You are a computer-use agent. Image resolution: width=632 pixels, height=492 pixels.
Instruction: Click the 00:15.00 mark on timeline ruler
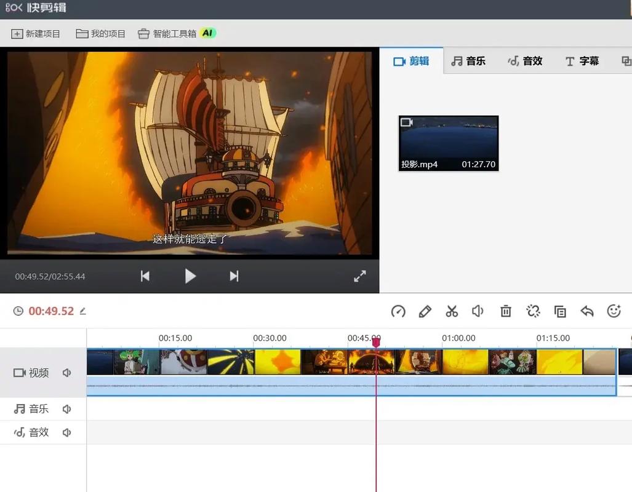click(x=175, y=338)
